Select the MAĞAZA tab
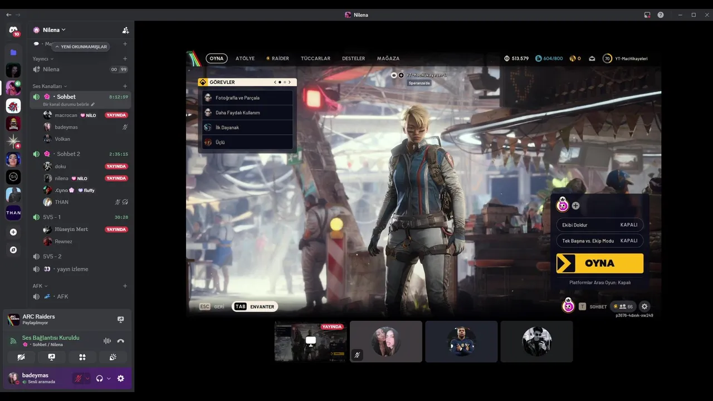This screenshot has height=401, width=713. [388, 58]
